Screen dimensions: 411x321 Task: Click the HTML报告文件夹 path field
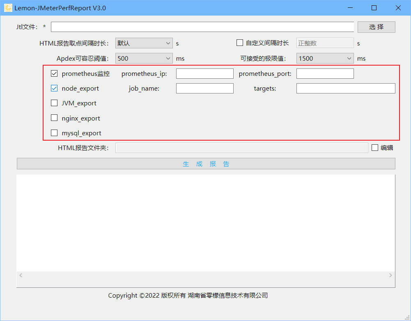click(x=242, y=148)
